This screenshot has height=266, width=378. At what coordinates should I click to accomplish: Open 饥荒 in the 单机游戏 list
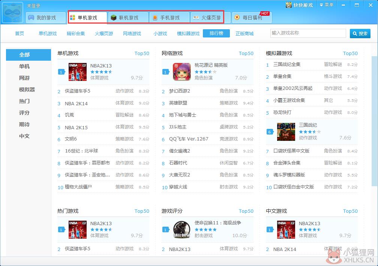69,115
